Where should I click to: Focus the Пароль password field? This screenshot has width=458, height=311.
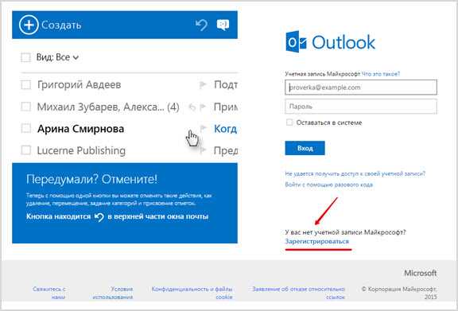pos(361,107)
